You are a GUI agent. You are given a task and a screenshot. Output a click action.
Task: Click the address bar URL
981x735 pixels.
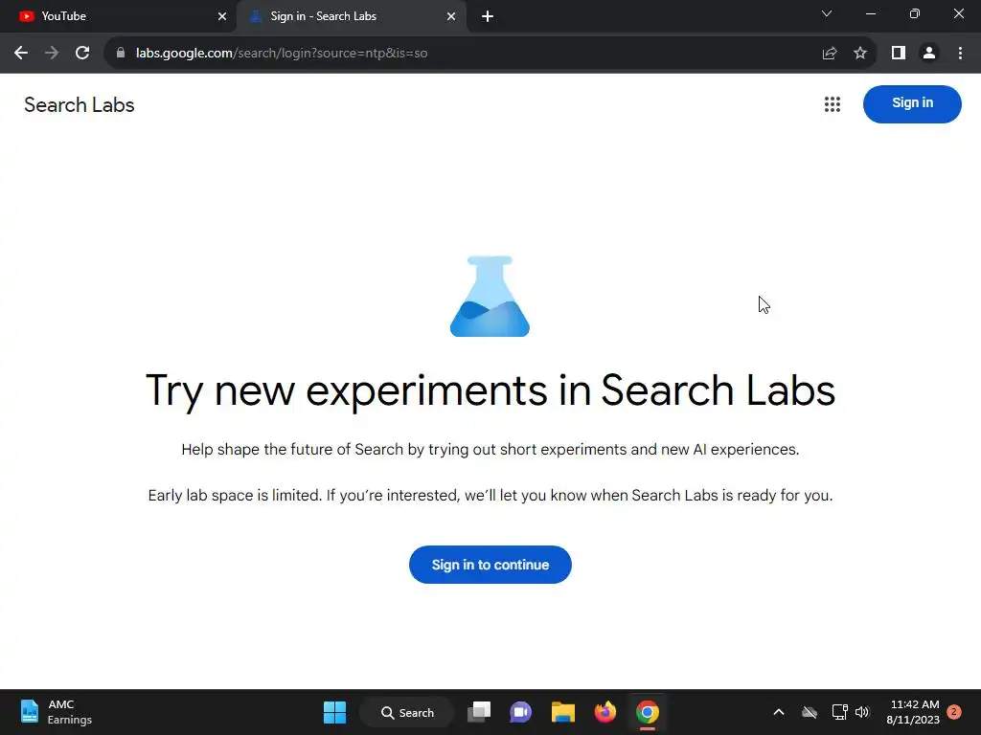pos(282,54)
